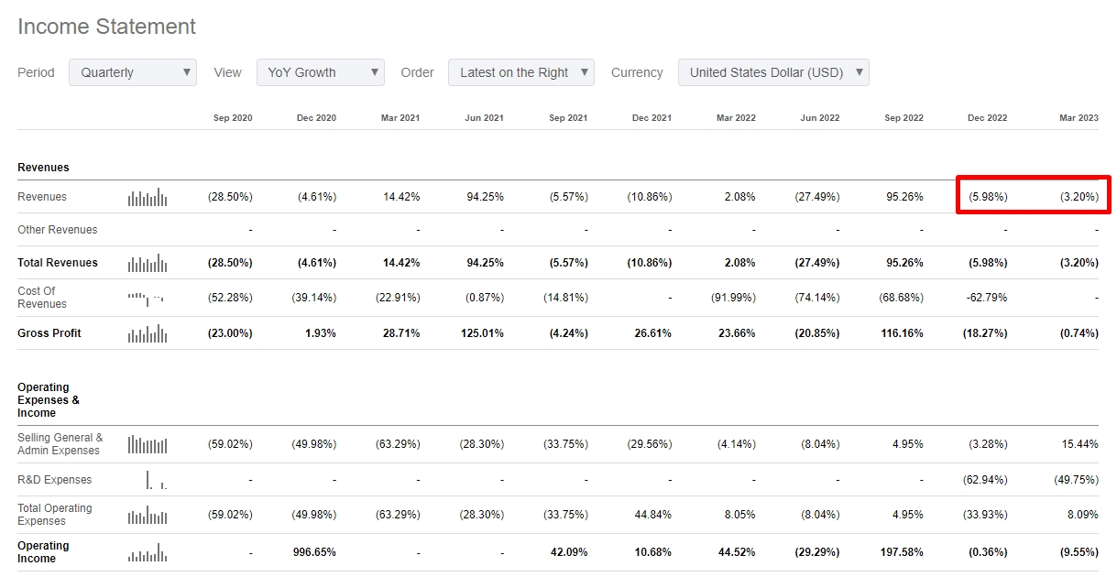
Task: Click the Gross Profit sparkline chart
Action: click(x=147, y=333)
